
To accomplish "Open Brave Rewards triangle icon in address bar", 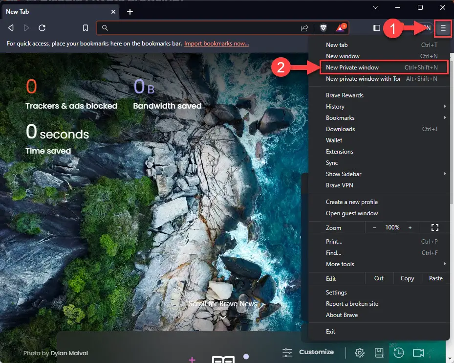I will click(x=341, y=28).
